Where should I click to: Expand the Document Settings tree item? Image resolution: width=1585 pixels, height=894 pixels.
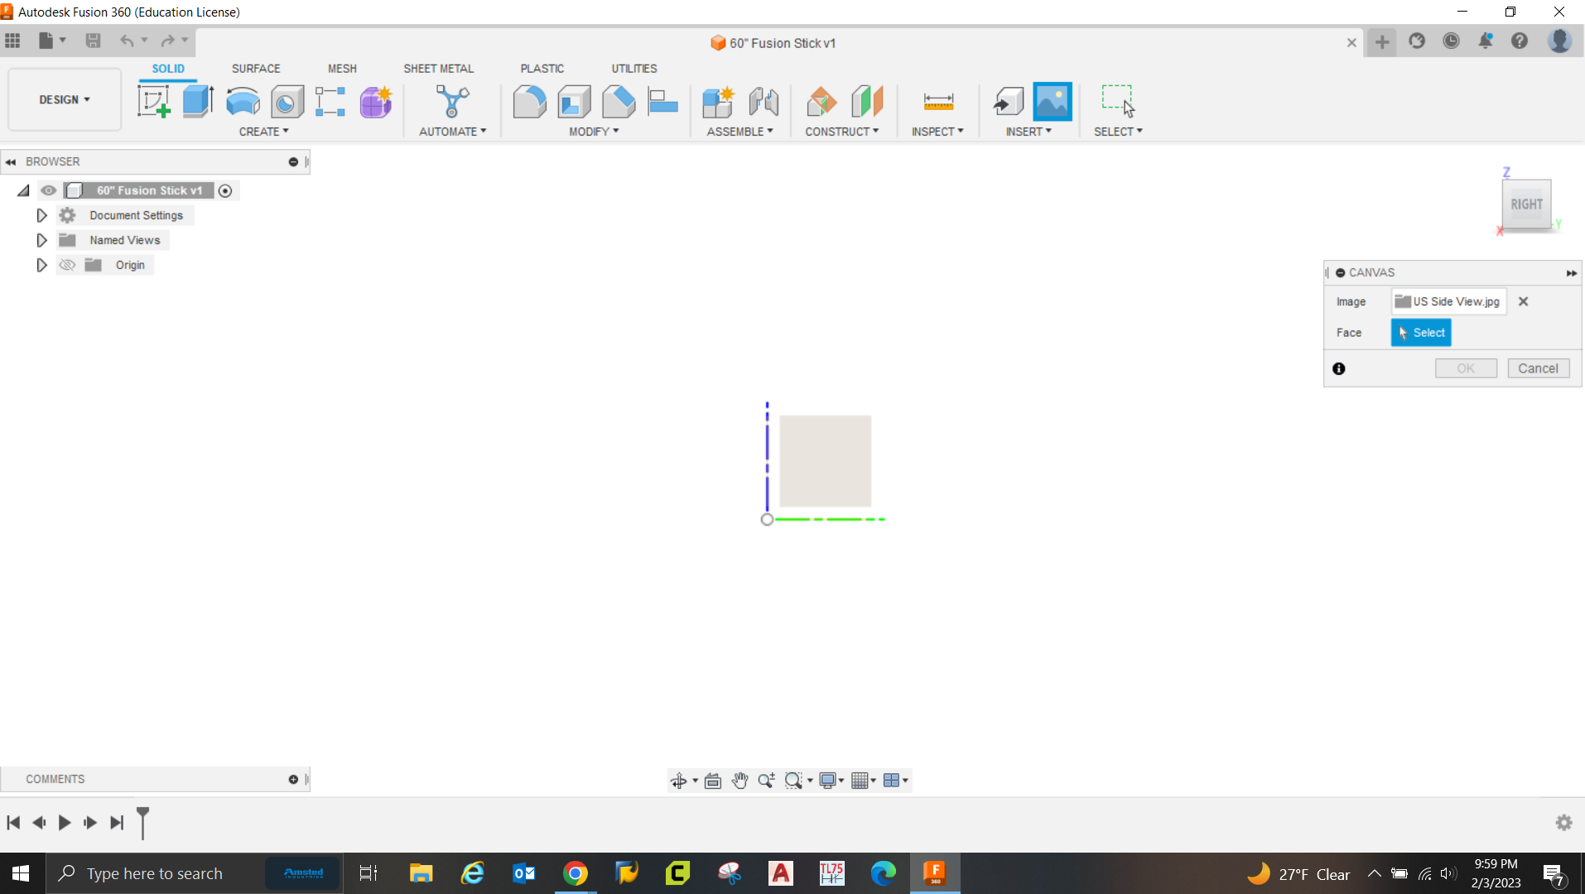[x=41, y=215]
